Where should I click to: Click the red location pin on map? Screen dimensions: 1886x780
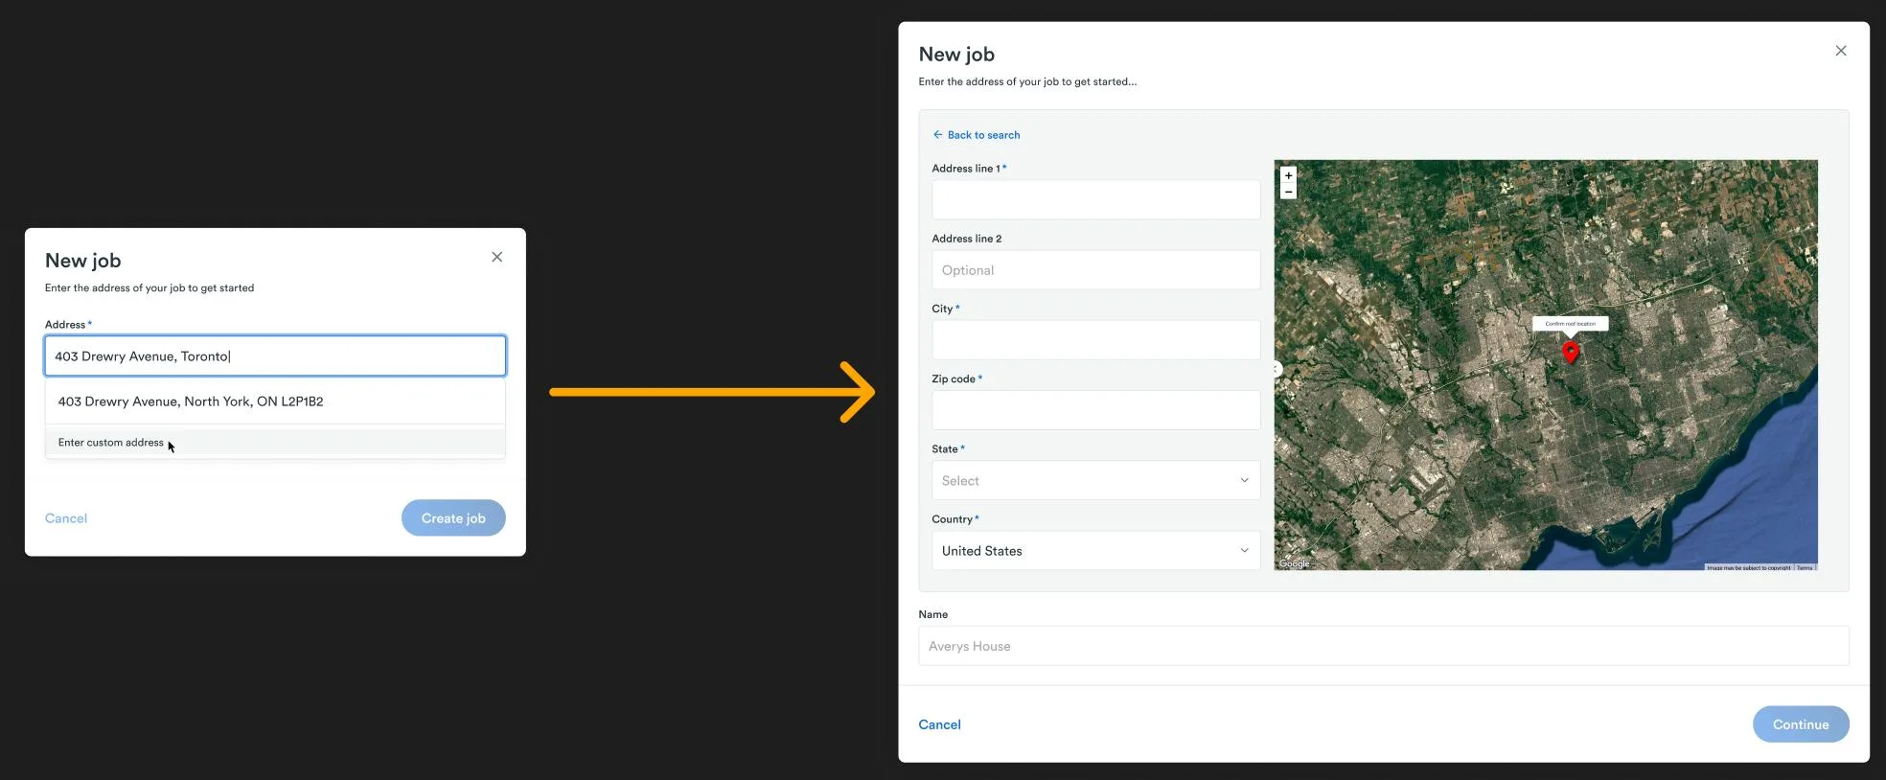[1570, 353]
